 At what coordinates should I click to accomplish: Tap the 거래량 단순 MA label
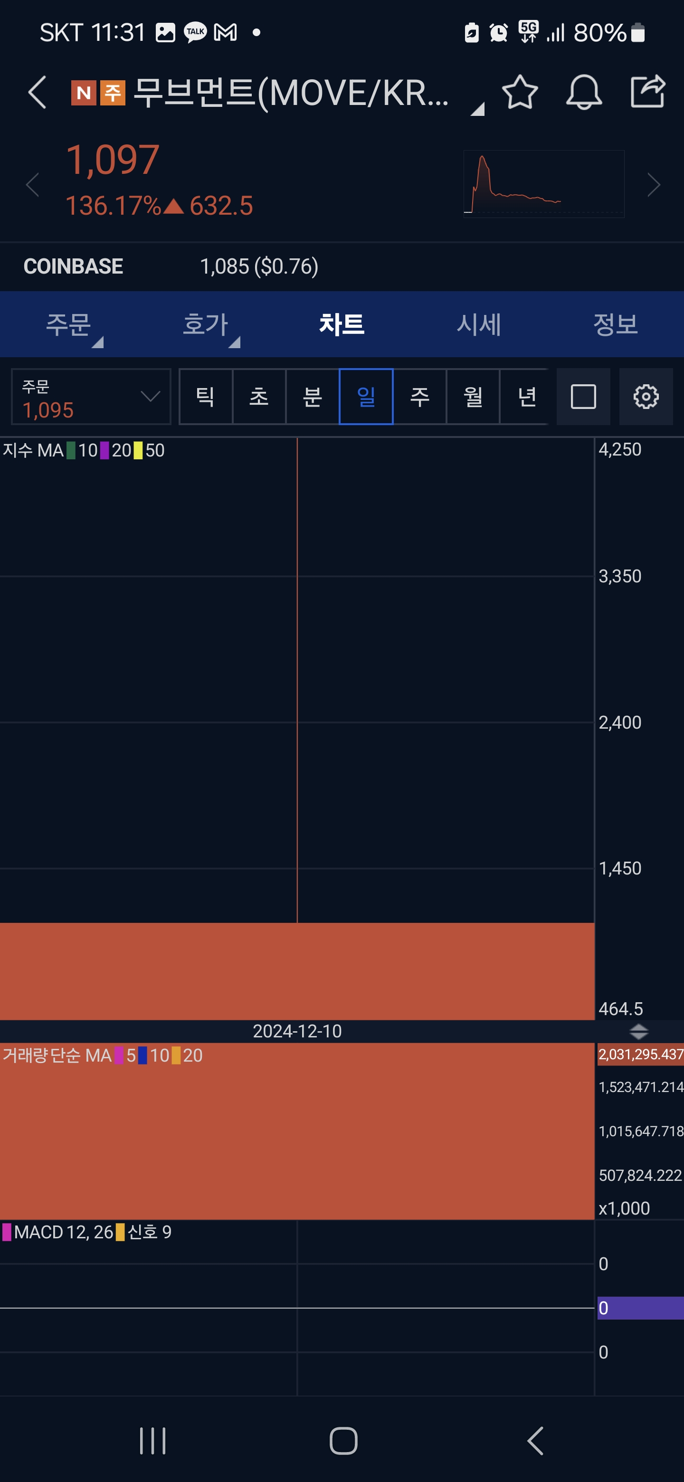[x=57, y=1056]
